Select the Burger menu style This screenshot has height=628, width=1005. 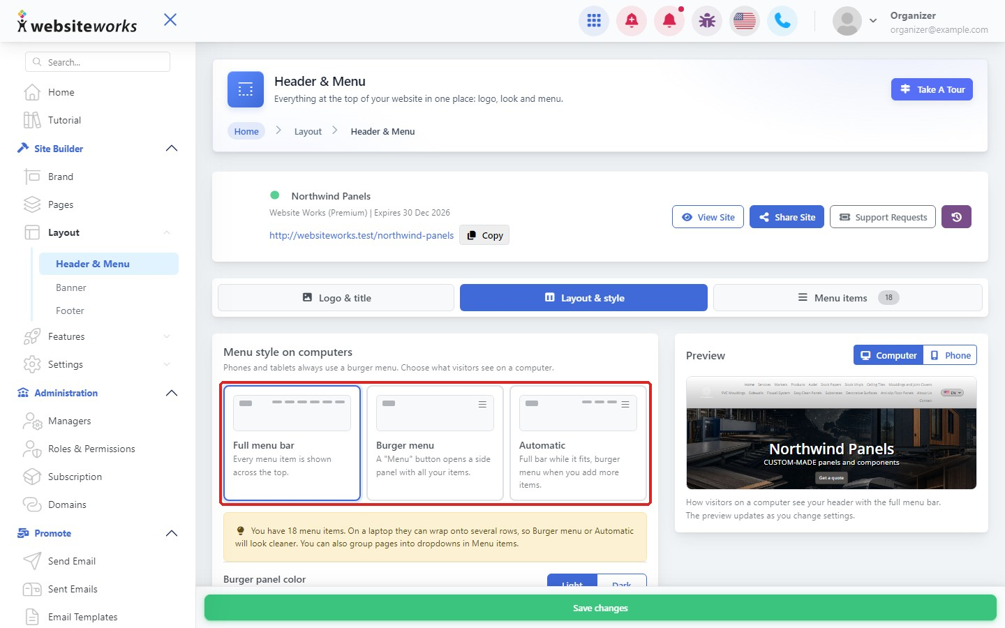coord(435,443)
